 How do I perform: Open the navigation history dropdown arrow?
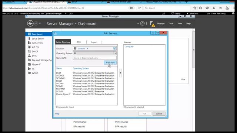[40, 23]
